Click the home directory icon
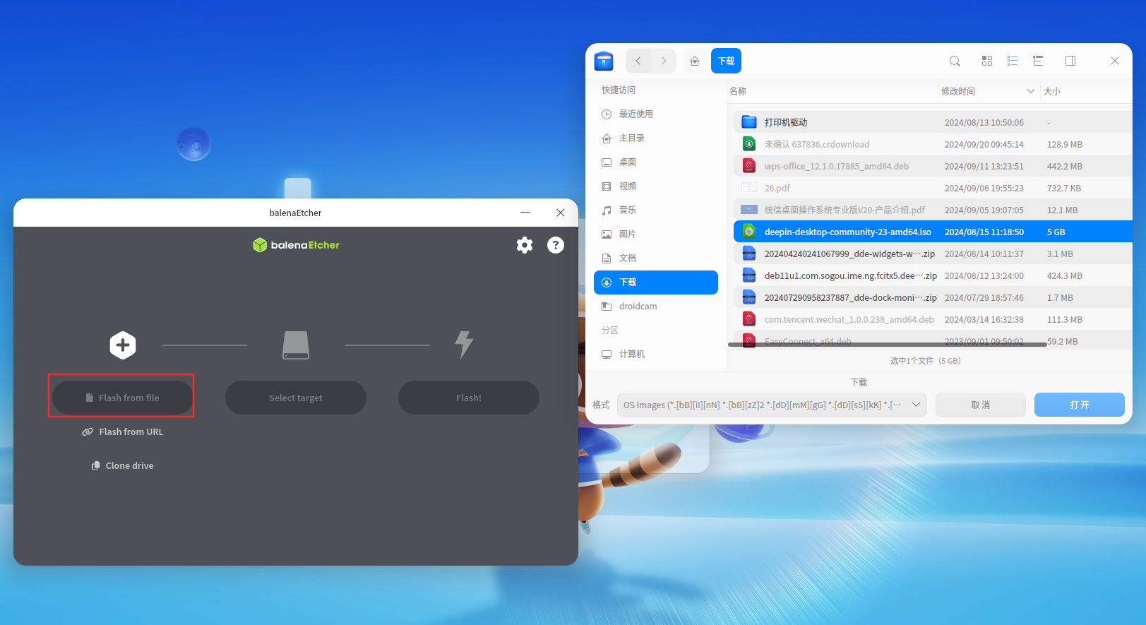The width and height of the screenshot is (1146, 625). [695, 61]
